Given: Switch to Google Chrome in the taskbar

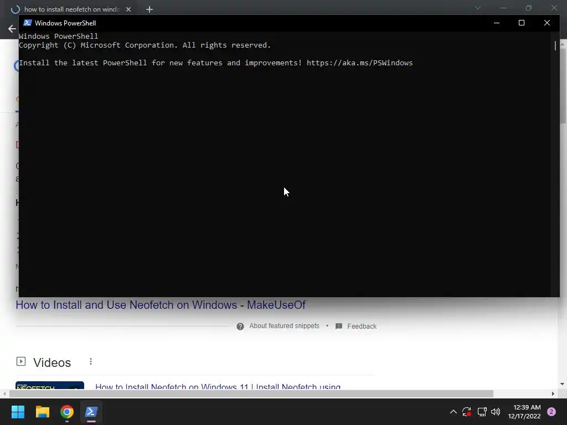Looking at the screenshot, I should pos(67,412).
